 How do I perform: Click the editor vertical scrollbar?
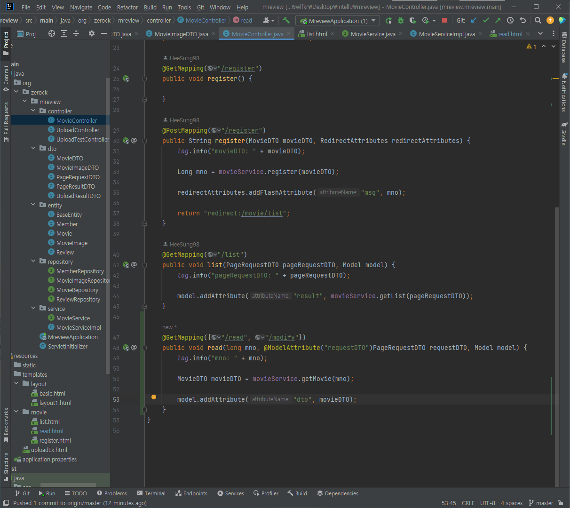557,347
